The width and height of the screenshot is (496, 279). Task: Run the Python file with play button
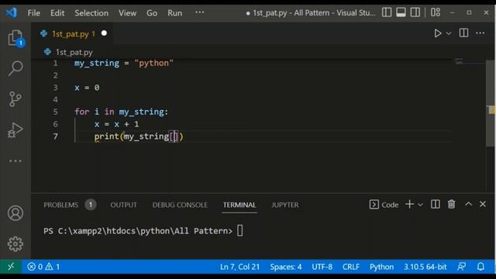click(438, 33)
